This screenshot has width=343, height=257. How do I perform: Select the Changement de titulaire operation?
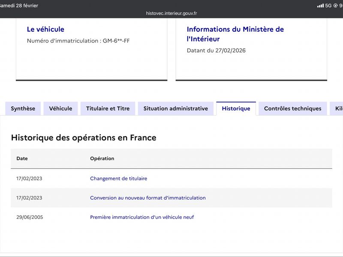(x=118, y=179)
